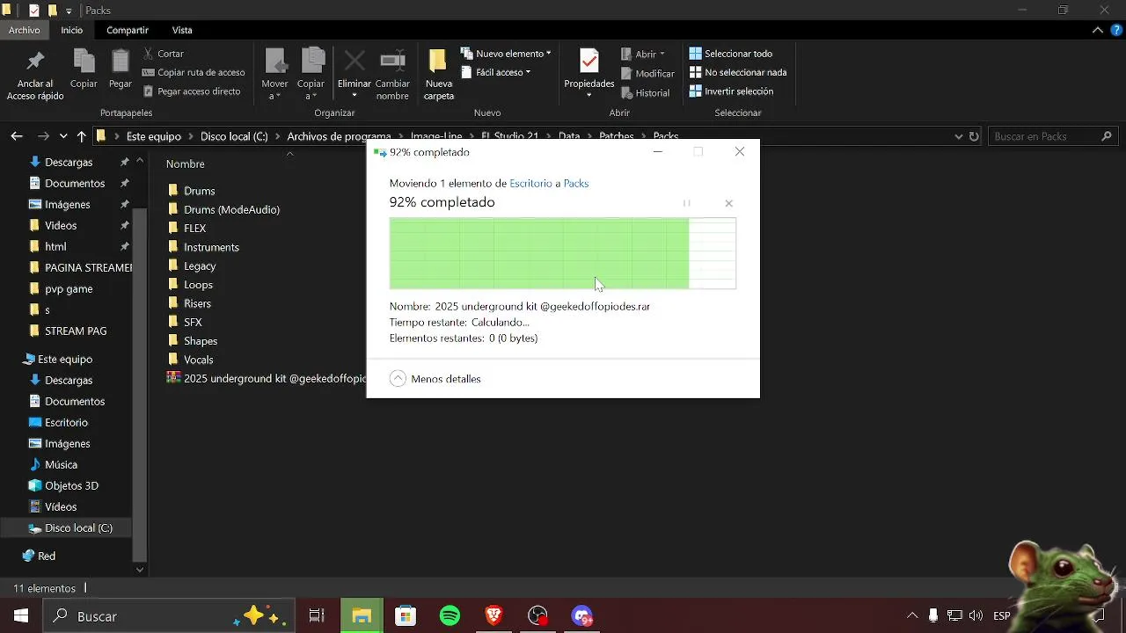Viewport: 1126px width, 633px height.
Task: Click Archivos de programa breadcrumb
Action: point(339,136)
